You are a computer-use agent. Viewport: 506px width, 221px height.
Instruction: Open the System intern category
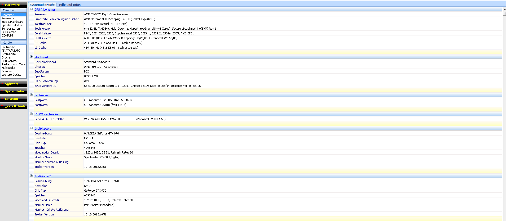coord(14,91)
